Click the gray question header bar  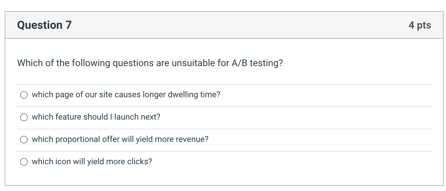point(224,25)
